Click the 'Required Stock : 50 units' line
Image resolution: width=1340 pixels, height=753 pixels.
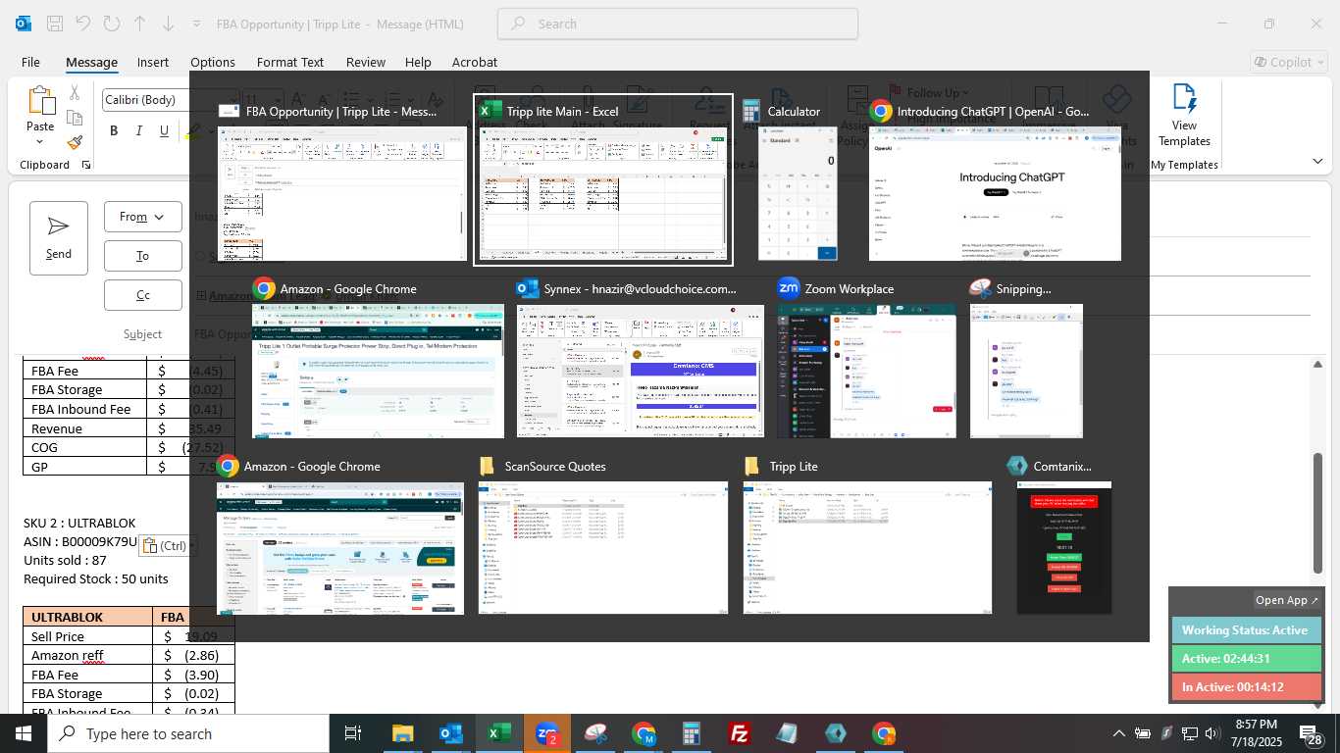pyautogui.click(x=96, y=578)
